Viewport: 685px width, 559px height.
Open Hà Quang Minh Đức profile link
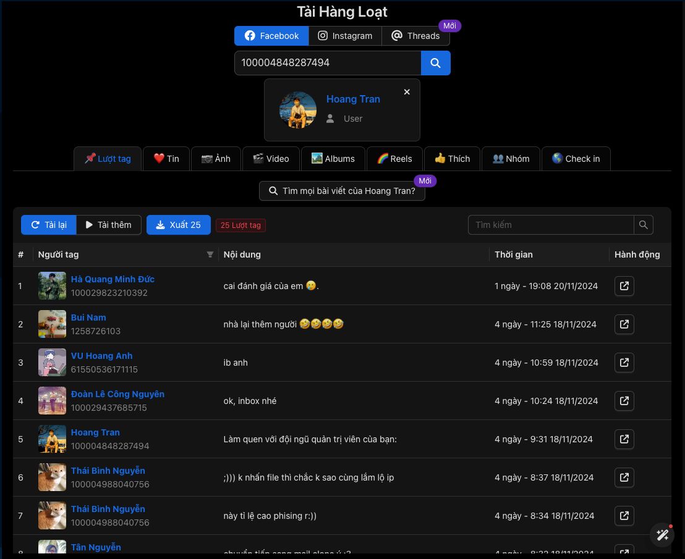[x=113, y=279]
